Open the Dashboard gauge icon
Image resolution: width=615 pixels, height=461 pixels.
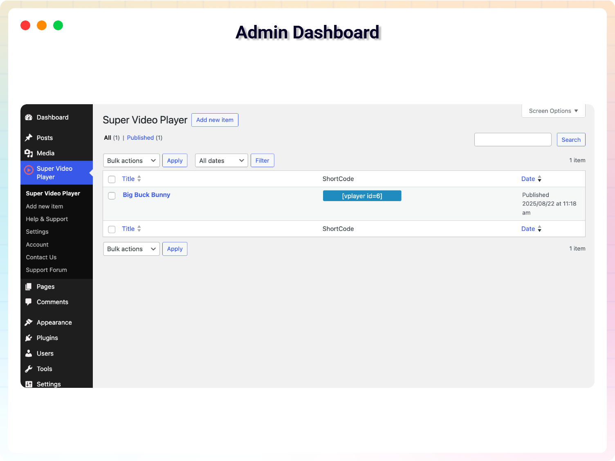(x=29, y=117)
